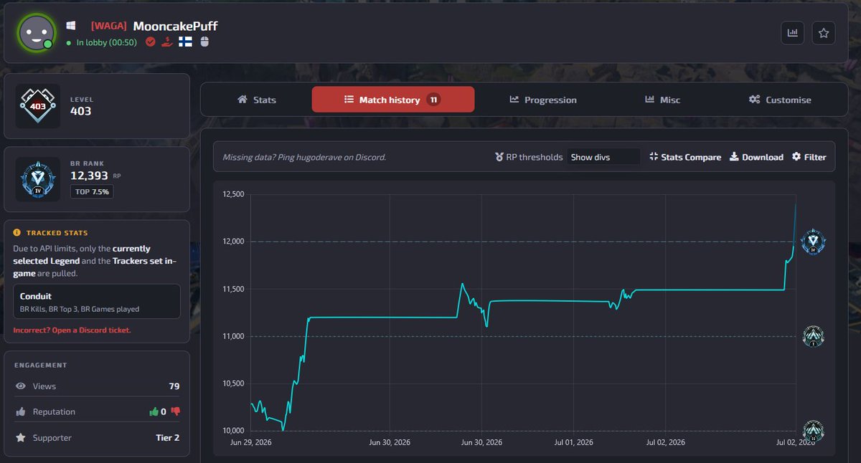Click the In lobby (00:50) status
Image resolution: width=861 pixels, height=463 pixels.
pos(106,42)
